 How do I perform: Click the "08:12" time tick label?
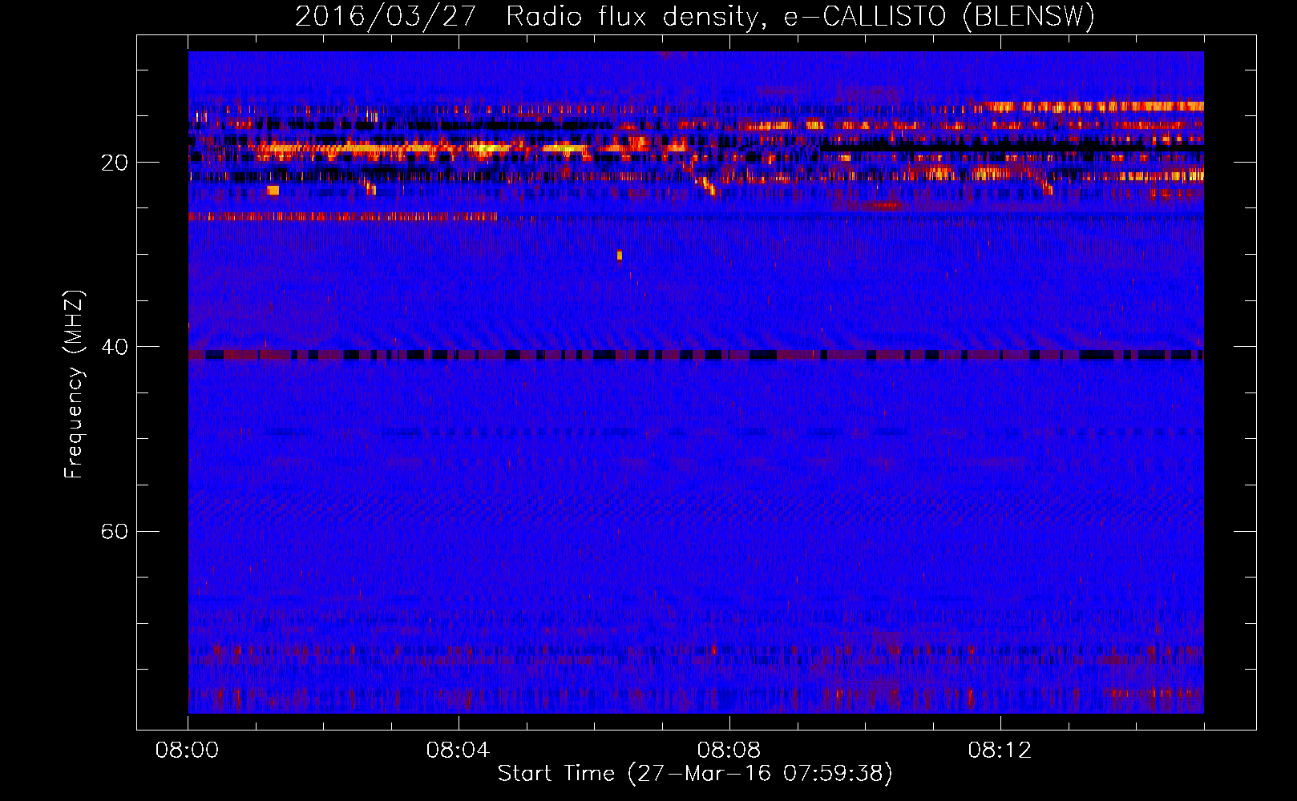tap(1000, 751)
